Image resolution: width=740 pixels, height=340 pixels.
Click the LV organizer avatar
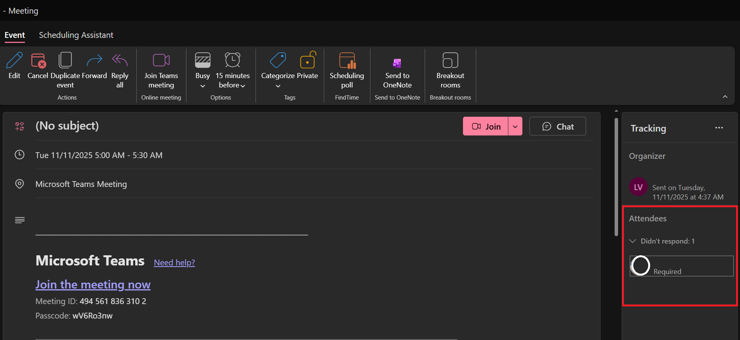point(638,187)
